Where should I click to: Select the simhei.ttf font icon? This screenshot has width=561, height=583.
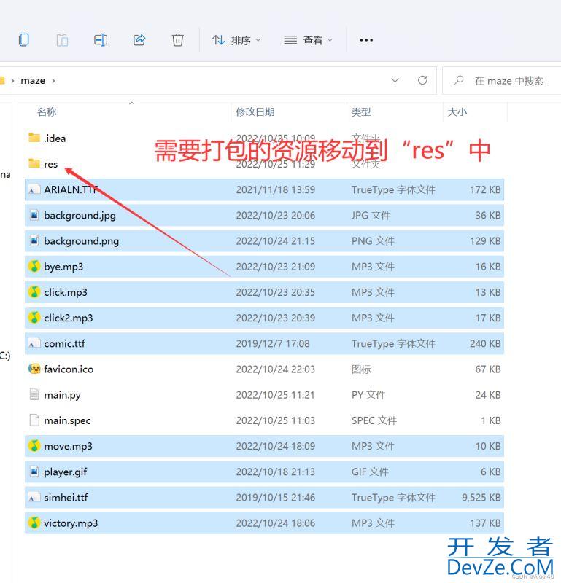click(34, 498)
